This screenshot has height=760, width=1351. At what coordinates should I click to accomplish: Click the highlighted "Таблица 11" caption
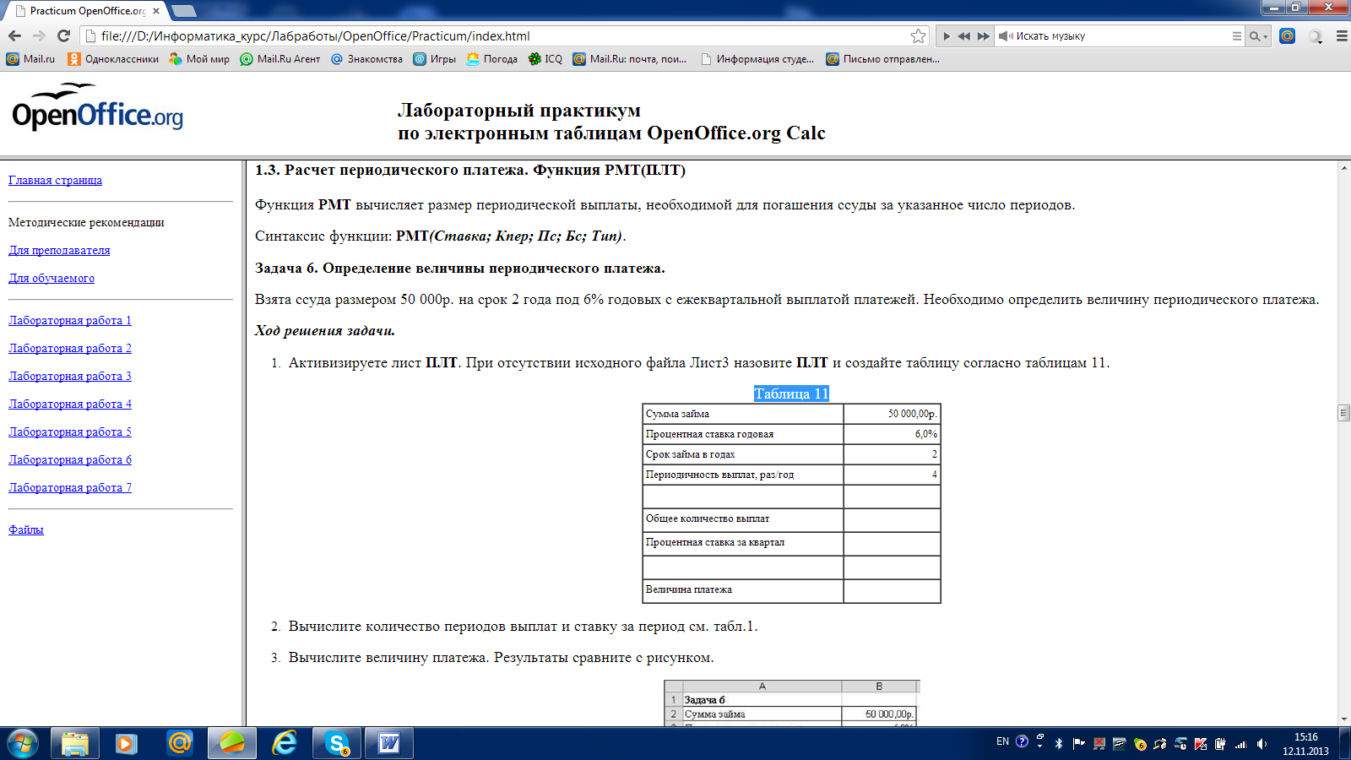(x=791, y=394)
